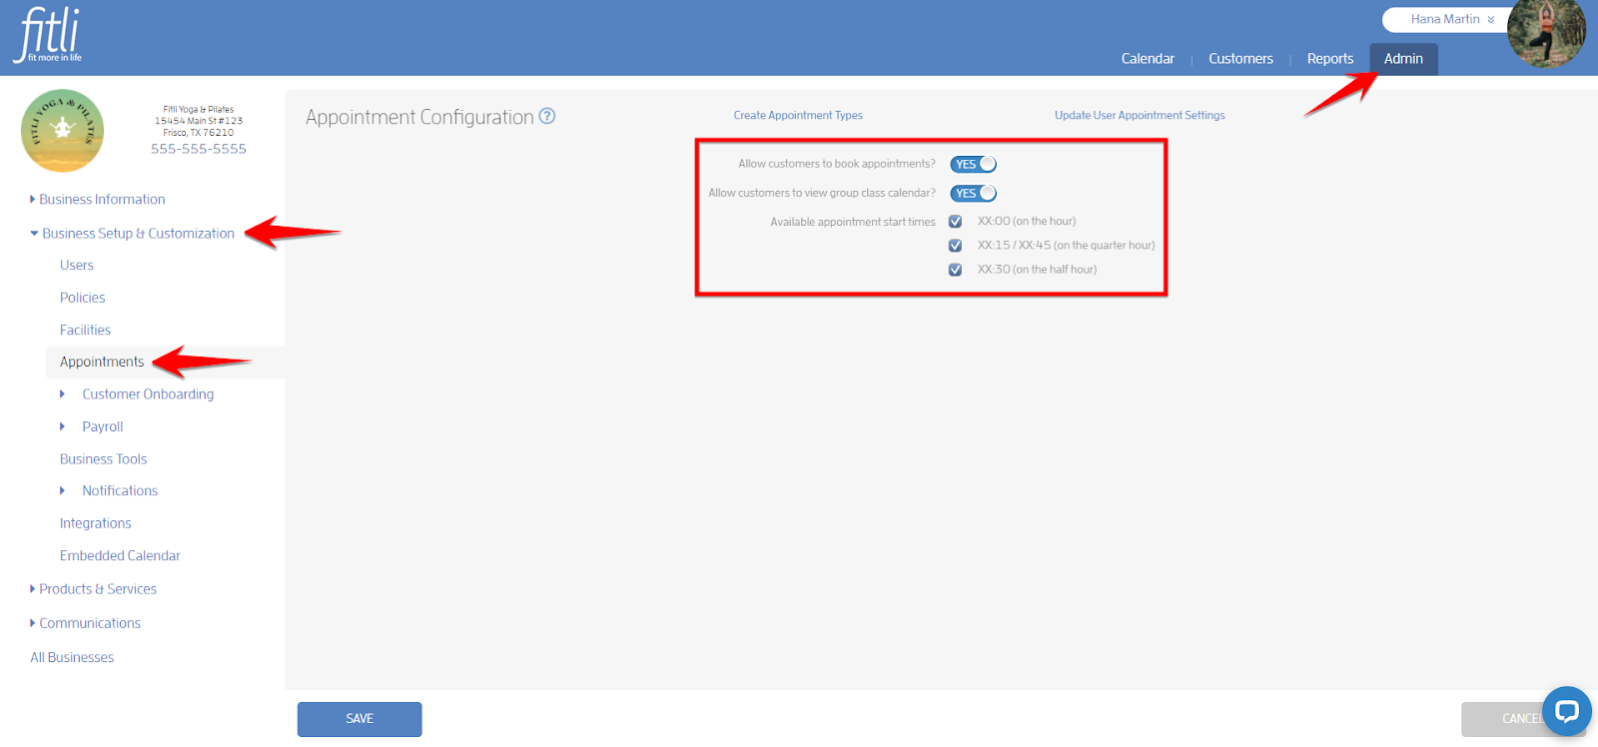Expand the Customer Onboarding submenu
Screen dimensions: 1598x747
coord(62,394)
